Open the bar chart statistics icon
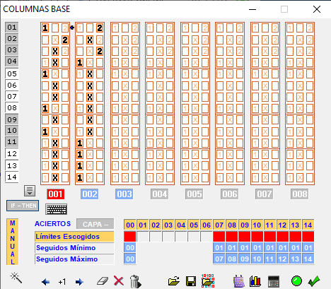 coord(255,281)
